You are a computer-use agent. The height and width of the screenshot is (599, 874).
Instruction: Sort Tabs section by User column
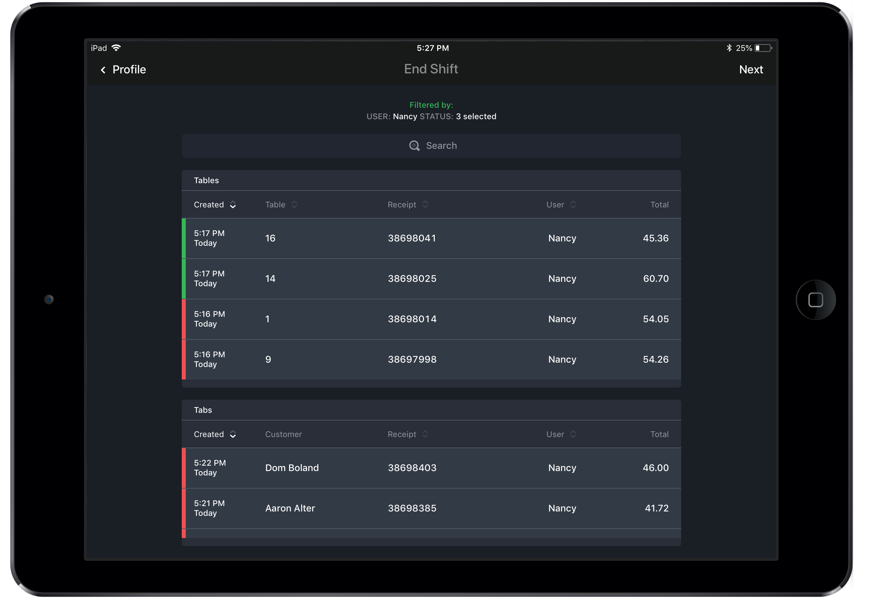pos(561,434)
